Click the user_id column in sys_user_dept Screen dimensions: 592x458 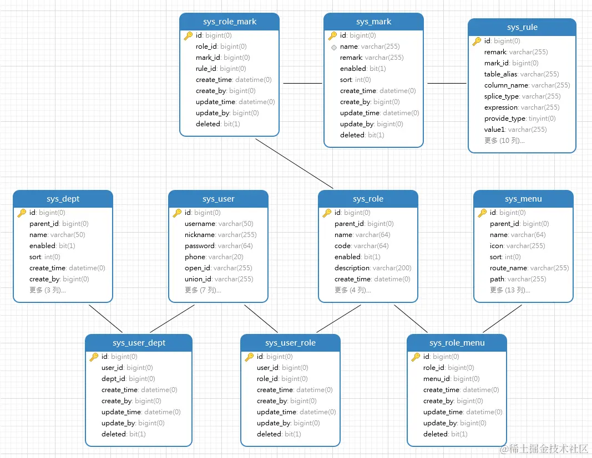127,368
